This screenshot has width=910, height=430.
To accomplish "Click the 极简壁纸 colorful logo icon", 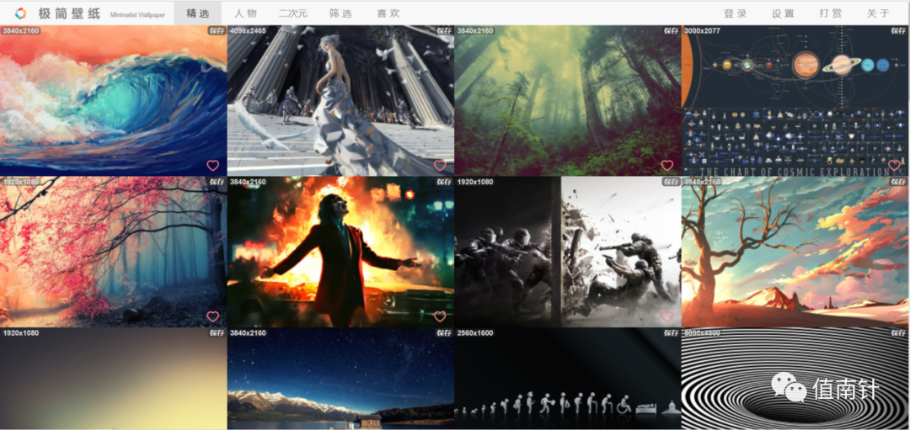I will tap(21, 13).
